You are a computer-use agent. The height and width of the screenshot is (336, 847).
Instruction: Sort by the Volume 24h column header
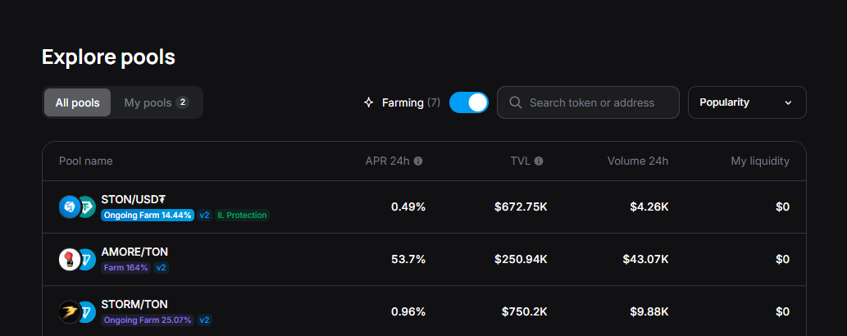click(x=637, y=161)
